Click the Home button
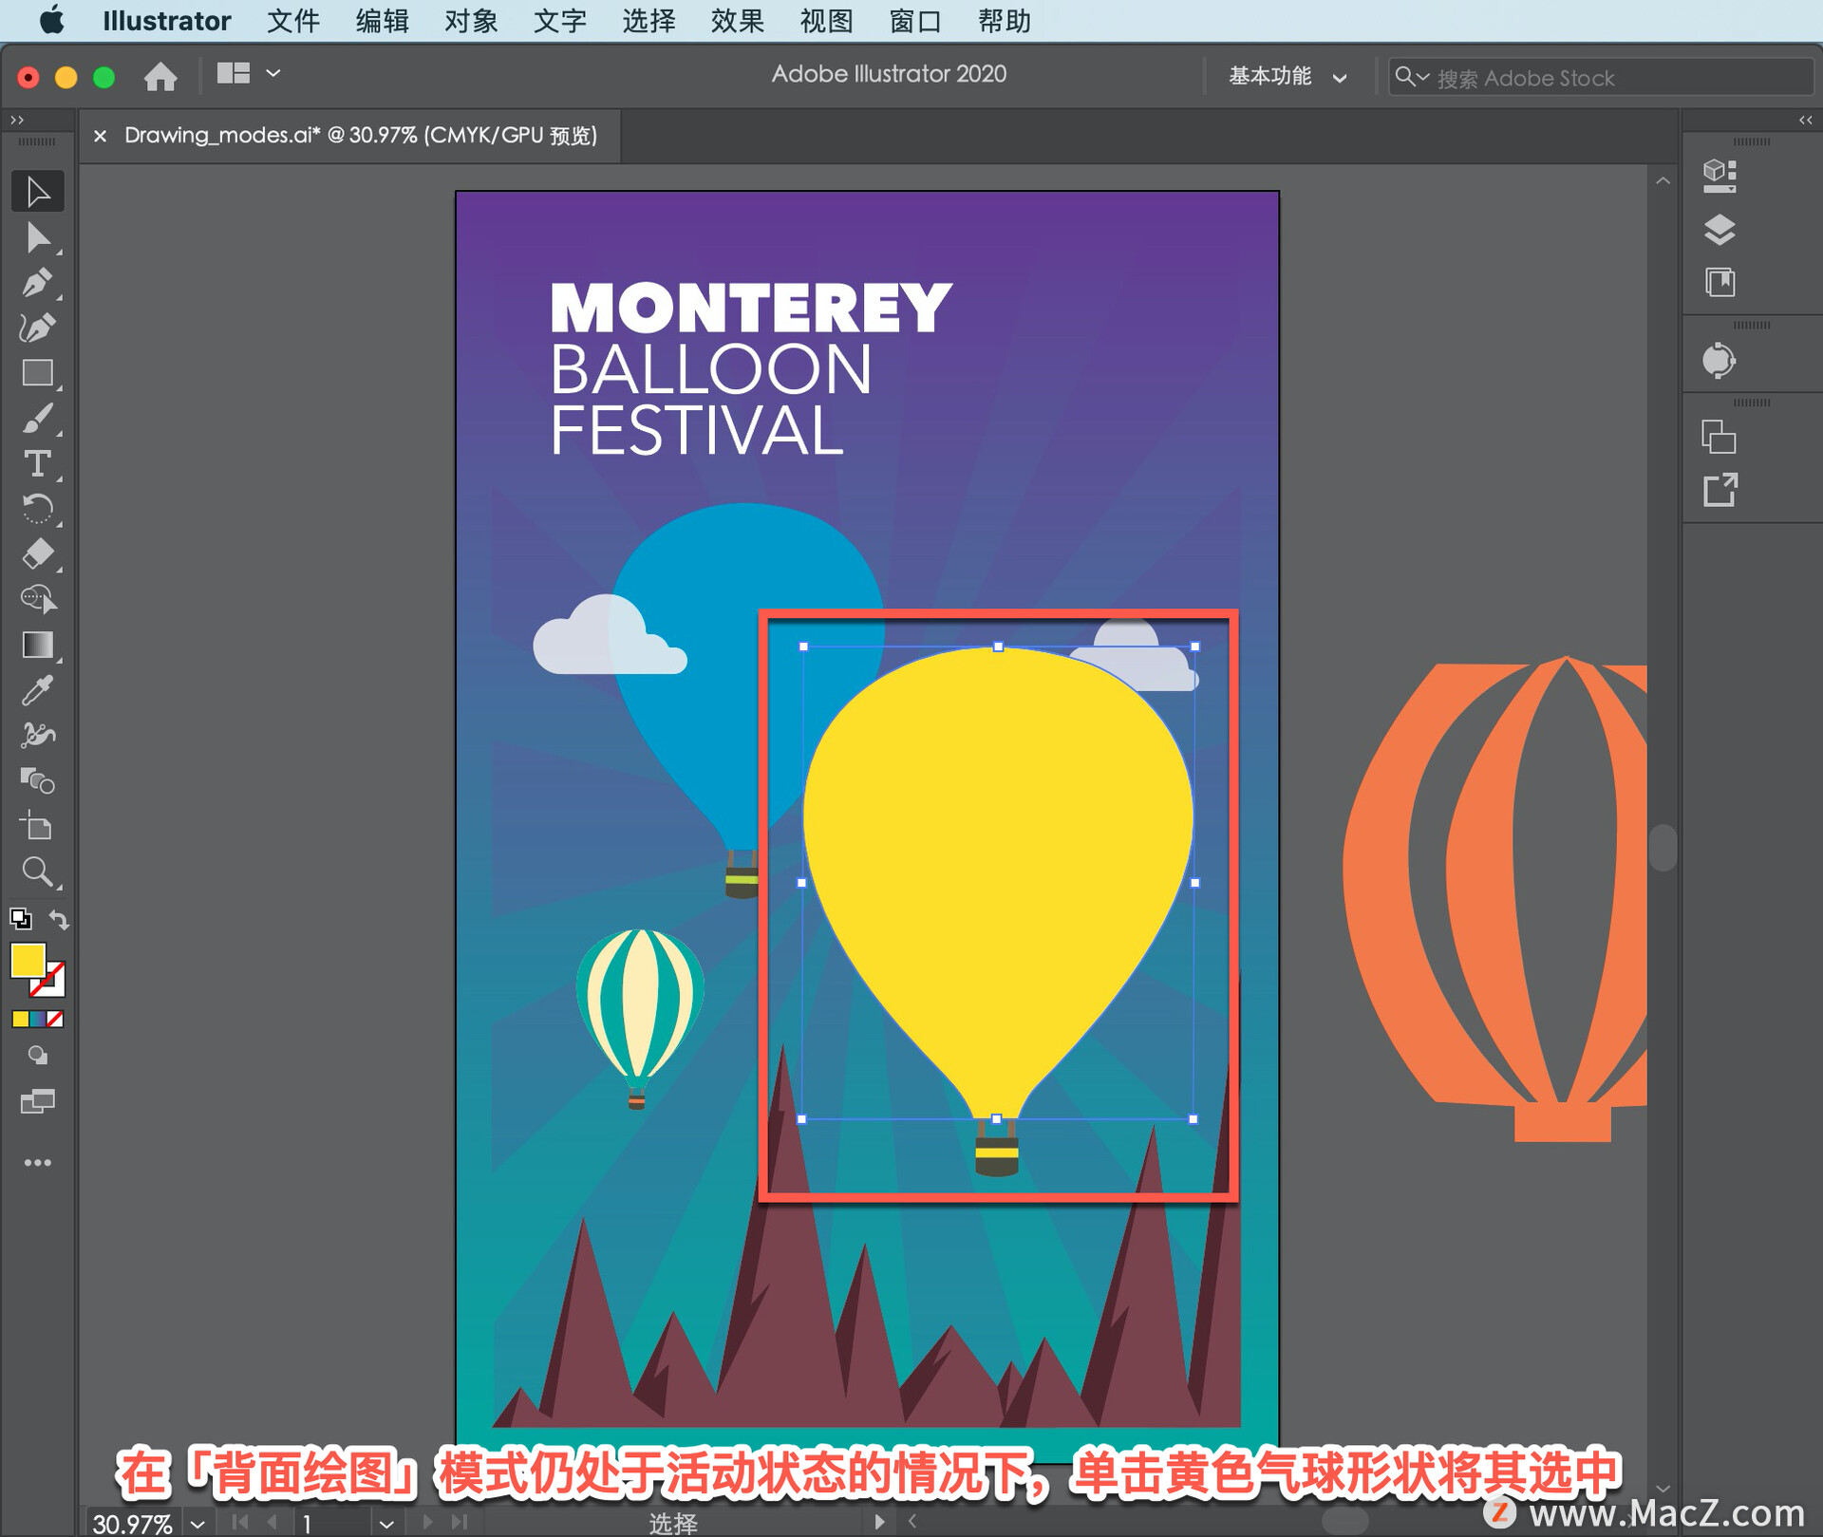This screenshot has height=1537, width=1823. 160,76
